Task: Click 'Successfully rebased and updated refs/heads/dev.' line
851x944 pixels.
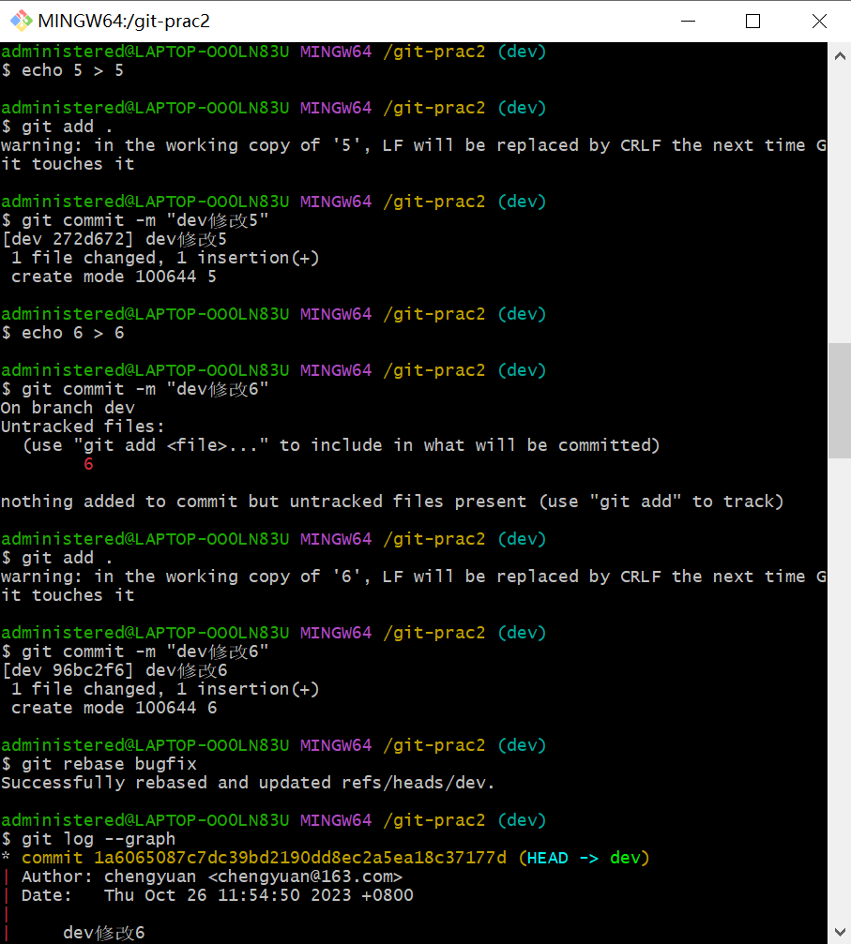Action: (x=248, y=783)
